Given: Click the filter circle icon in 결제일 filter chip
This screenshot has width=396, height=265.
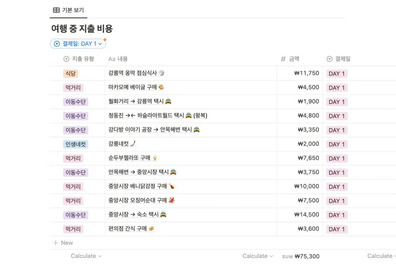Looking at the screenshot, I should [x=57, y=44].
